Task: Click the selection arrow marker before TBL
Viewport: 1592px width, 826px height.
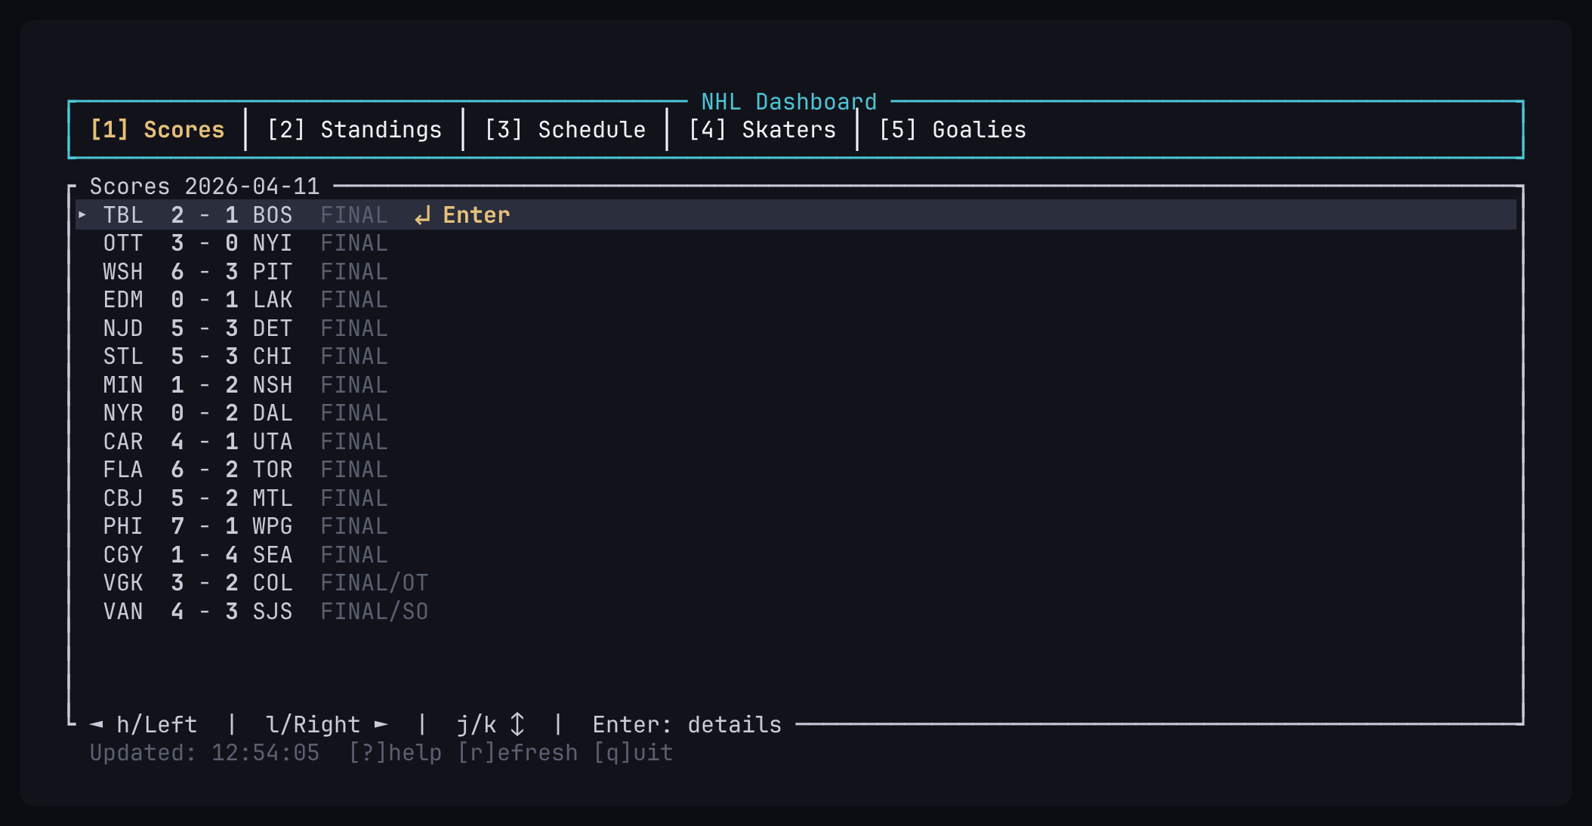Action: [82, 215]
